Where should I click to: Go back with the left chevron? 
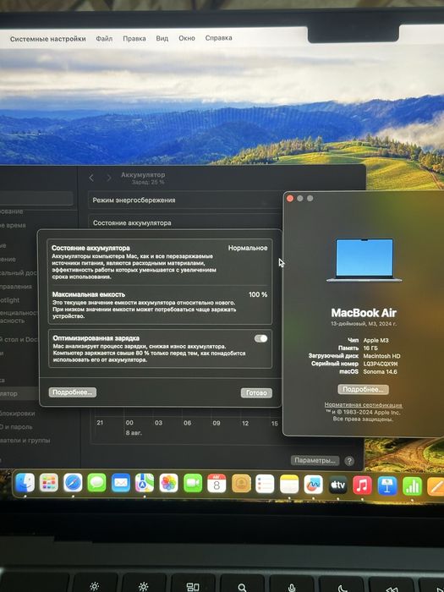(x=91, y=178)
